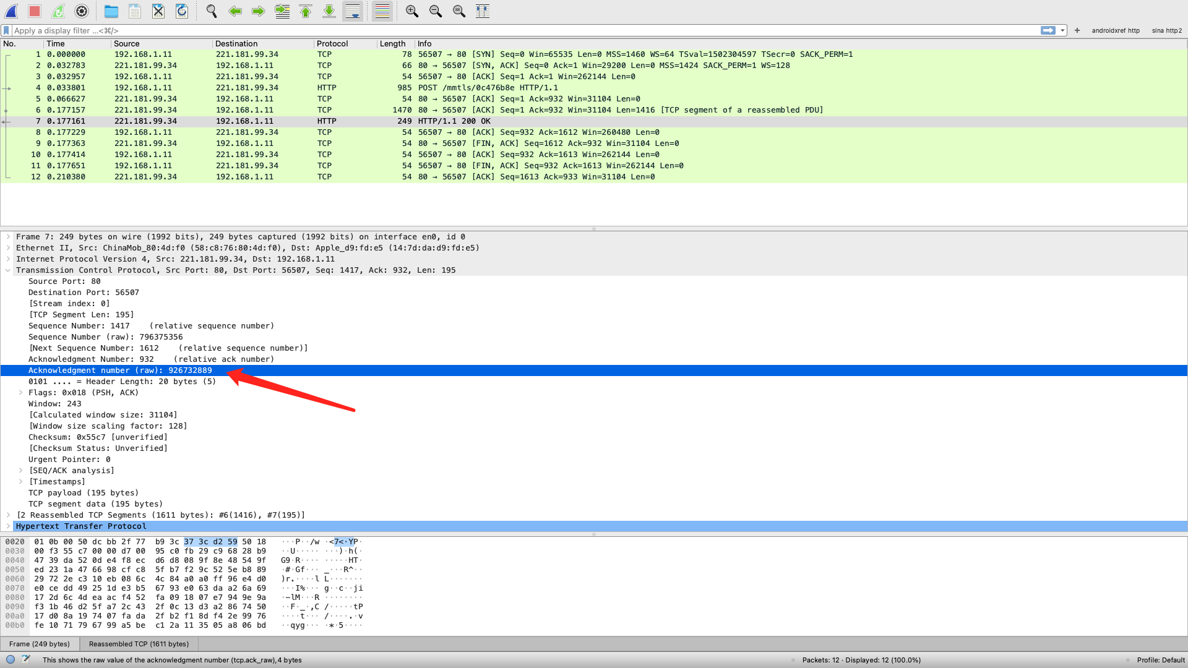The width and height of the screenshot is (1188, 668).
Task: Expand the 2 Reassembled TCP Segments node
Action: pos(8,515)
